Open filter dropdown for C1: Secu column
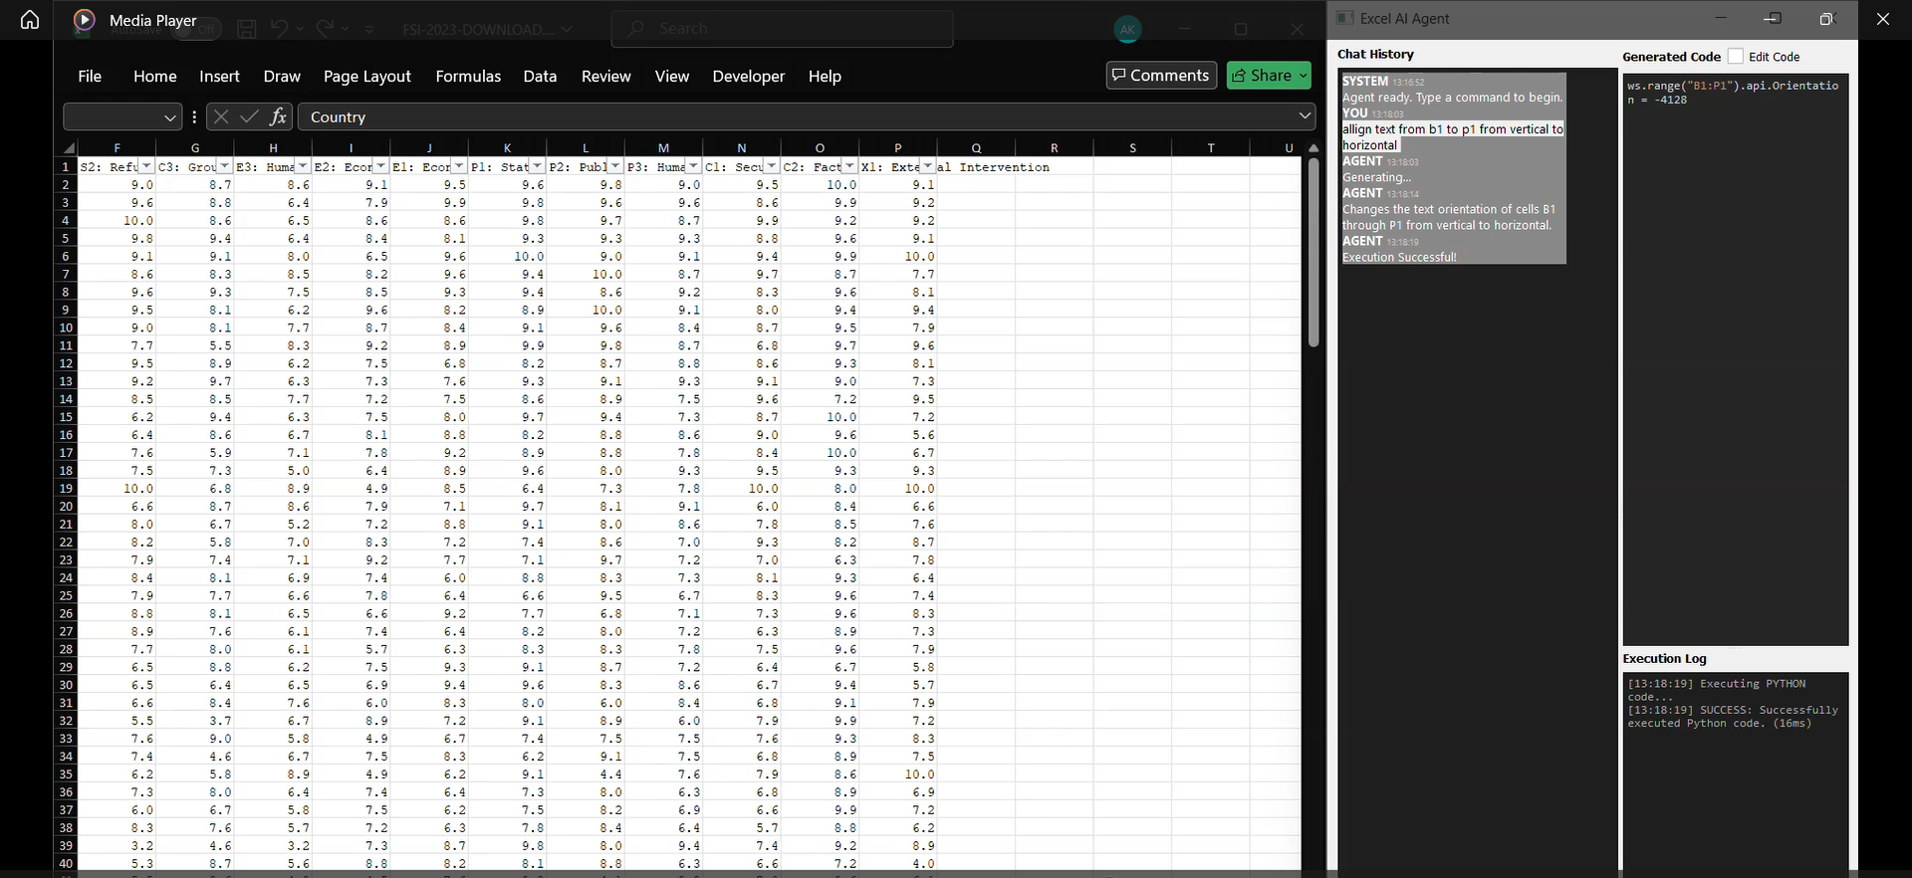Image resolution: width=1912 pixels, height=878 pixels. 772,166
